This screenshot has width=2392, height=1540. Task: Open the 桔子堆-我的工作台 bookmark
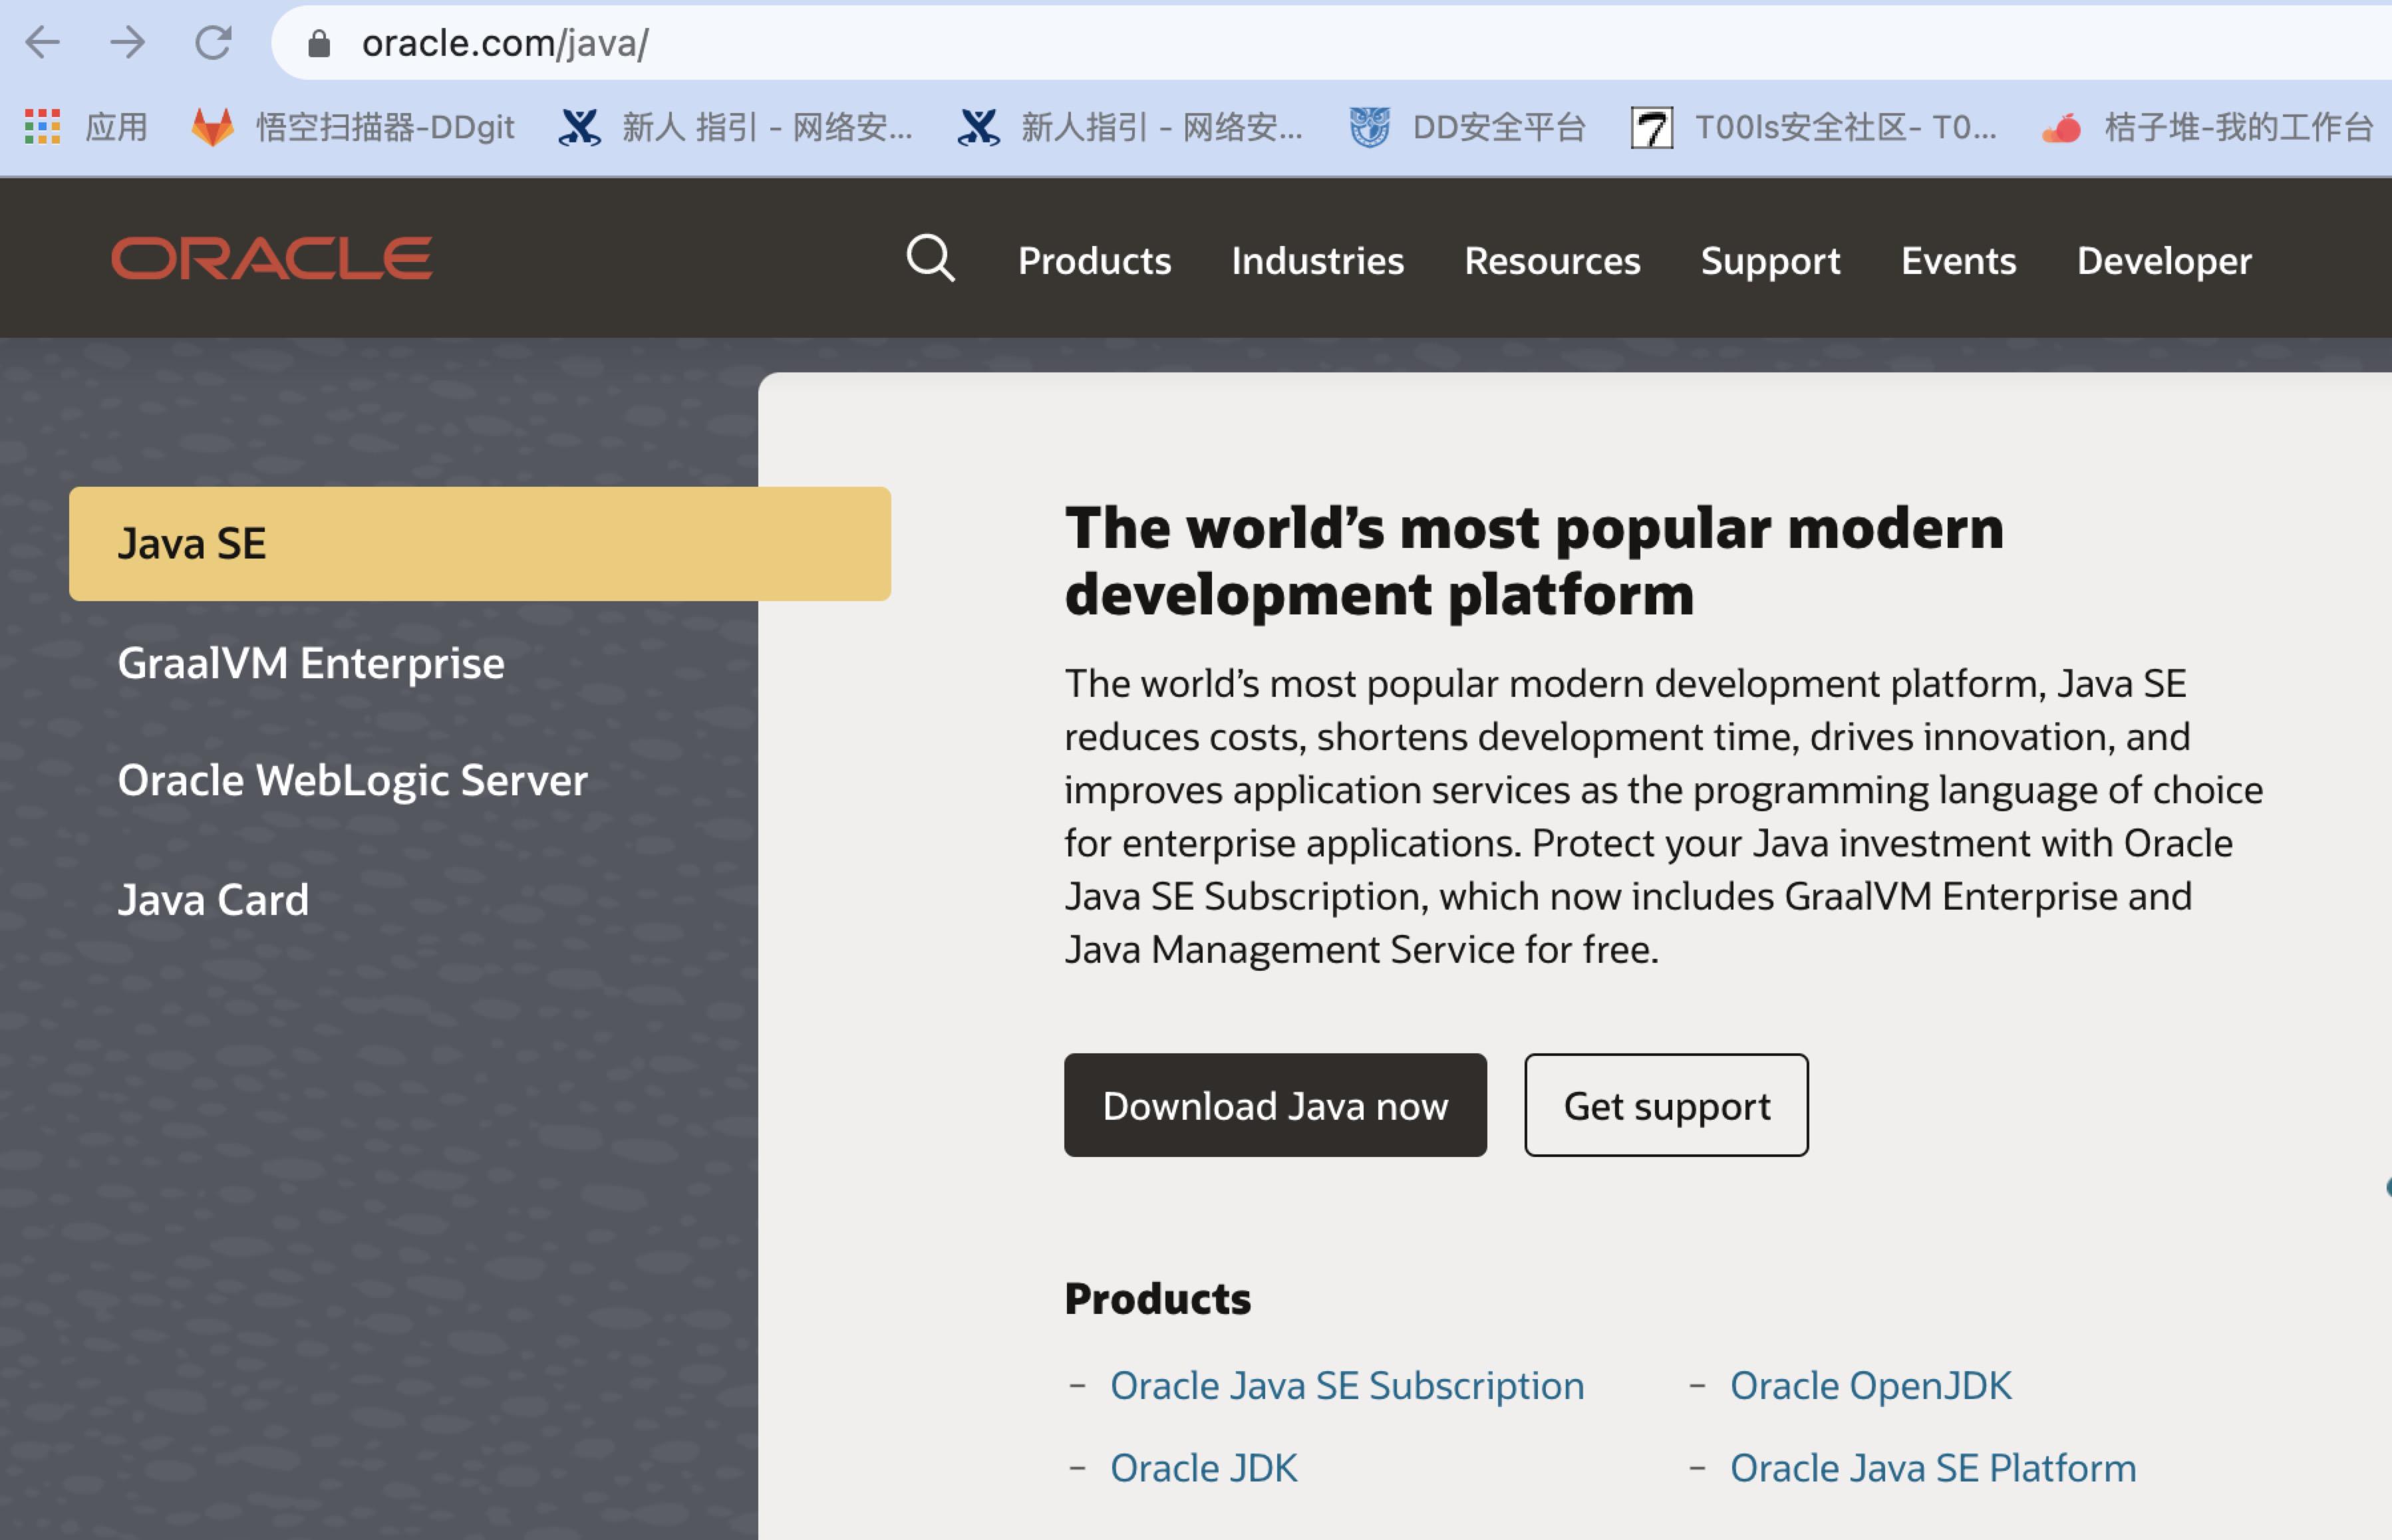pos(2208,127)
